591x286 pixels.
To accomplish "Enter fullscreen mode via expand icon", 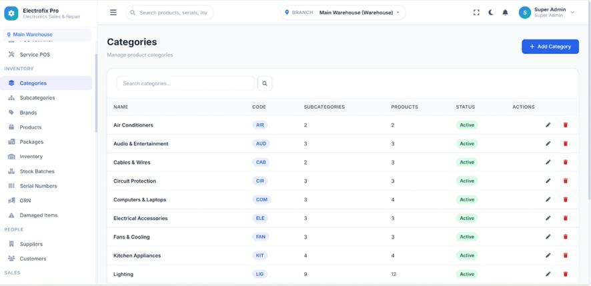I will point(476,13).
